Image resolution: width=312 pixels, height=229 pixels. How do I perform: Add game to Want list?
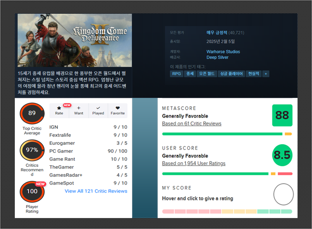79,111
